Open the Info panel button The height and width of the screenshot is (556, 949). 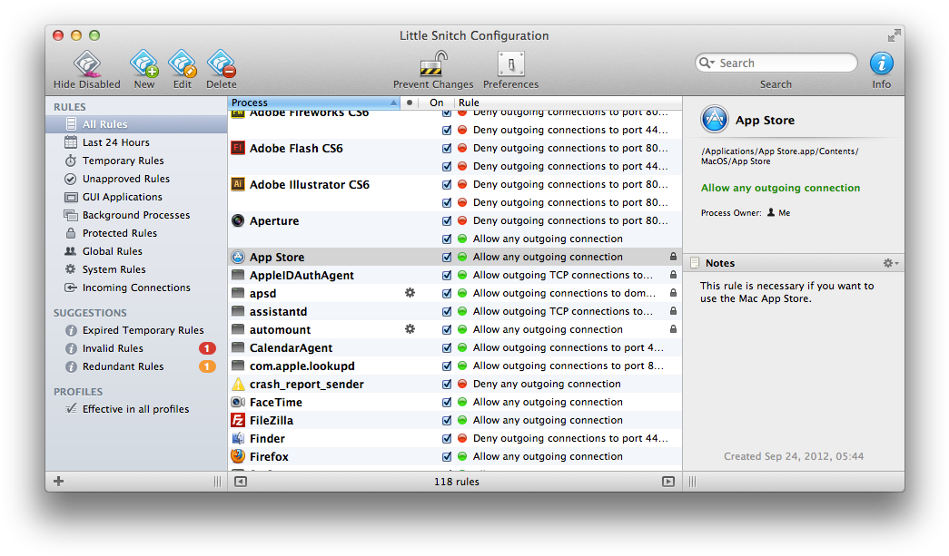(881, 63)
